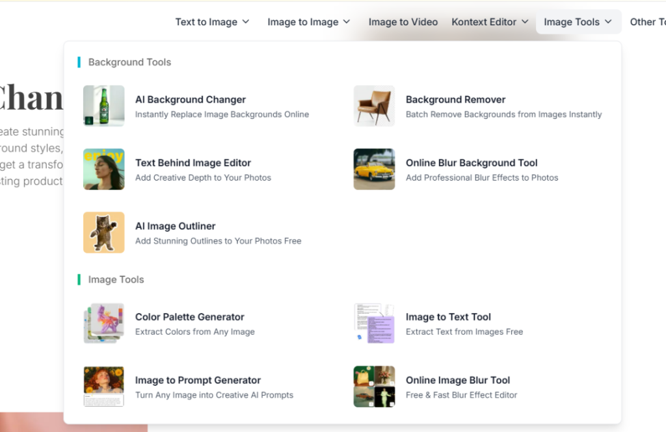The height and width of the screenshot is (432, 666).
Task: Open the Other Tools menu item
Action: click(x=648, y=21)
